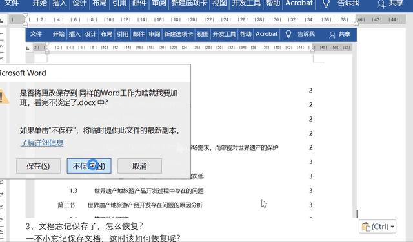Click the page number 3 on the 1.3 row
Screen dimensions: 413x242
point(311,191)
